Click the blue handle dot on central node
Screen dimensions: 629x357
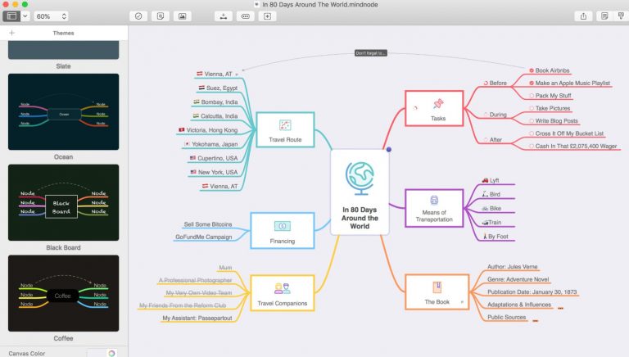tap(389, 150)
